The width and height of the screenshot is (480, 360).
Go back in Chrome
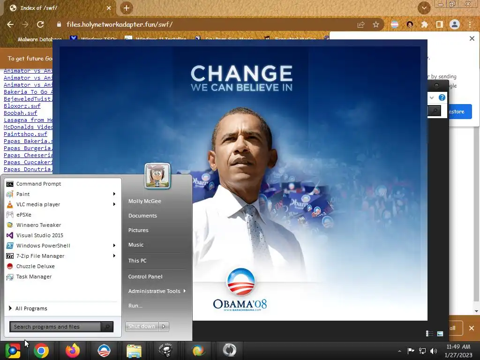pyautogui.click(x=10, y=24)
